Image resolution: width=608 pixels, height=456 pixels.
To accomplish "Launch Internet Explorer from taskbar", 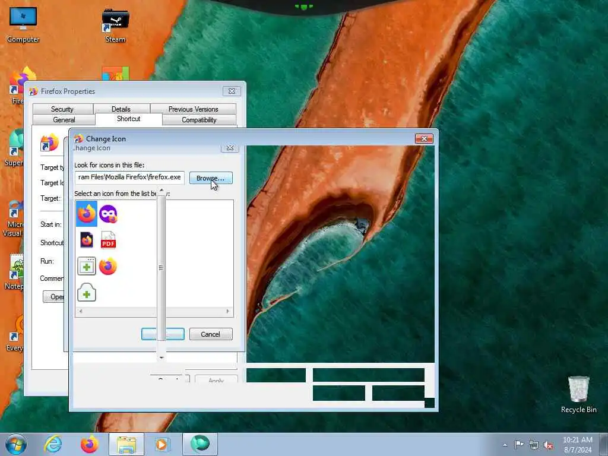I will click(x=53, y=444).
